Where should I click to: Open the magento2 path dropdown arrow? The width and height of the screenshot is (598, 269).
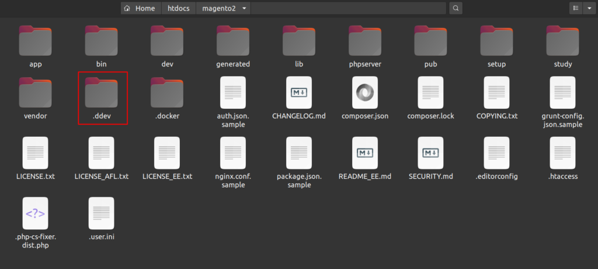pos(244,8)
